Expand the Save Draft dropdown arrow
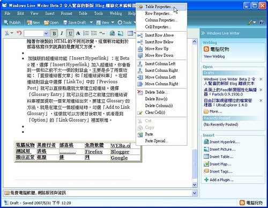Viewport: 268px width, 208px height. pos(91,23)
